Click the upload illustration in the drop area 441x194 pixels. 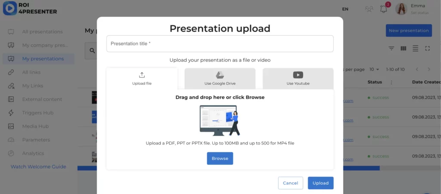tap(220, 120)
